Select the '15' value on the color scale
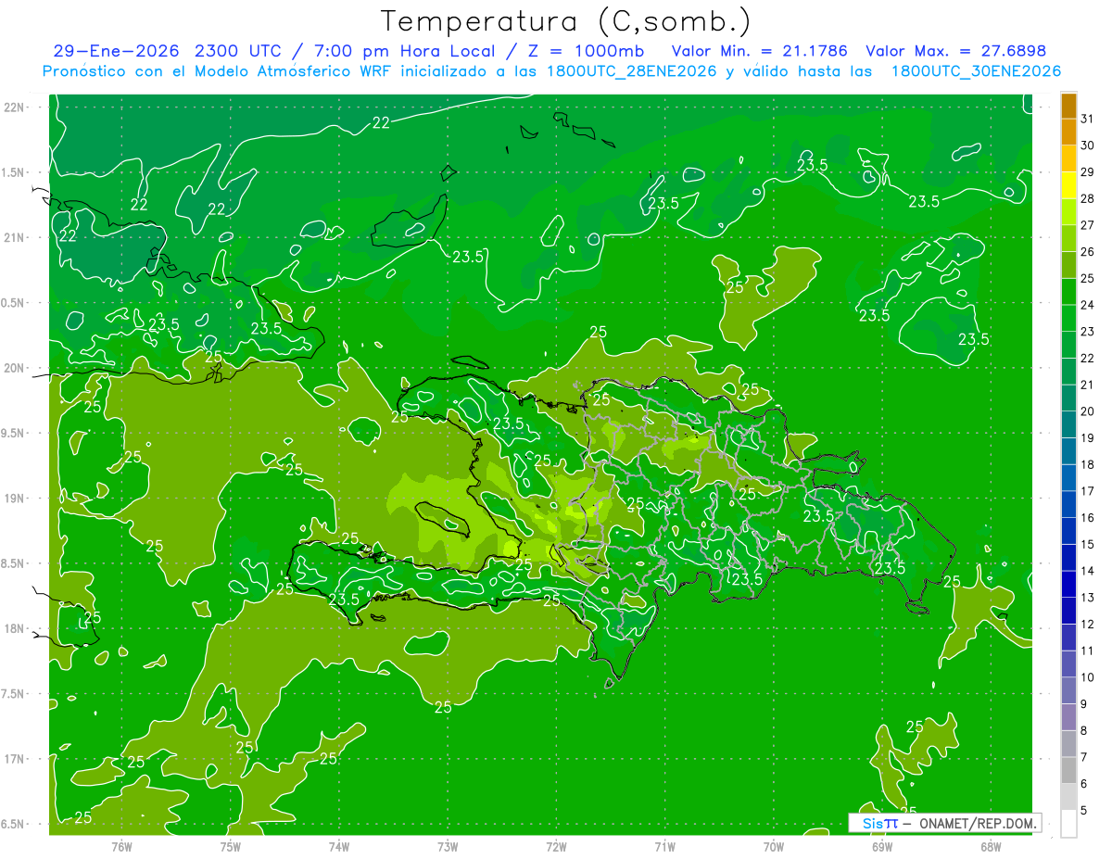 click(1088, 544)
